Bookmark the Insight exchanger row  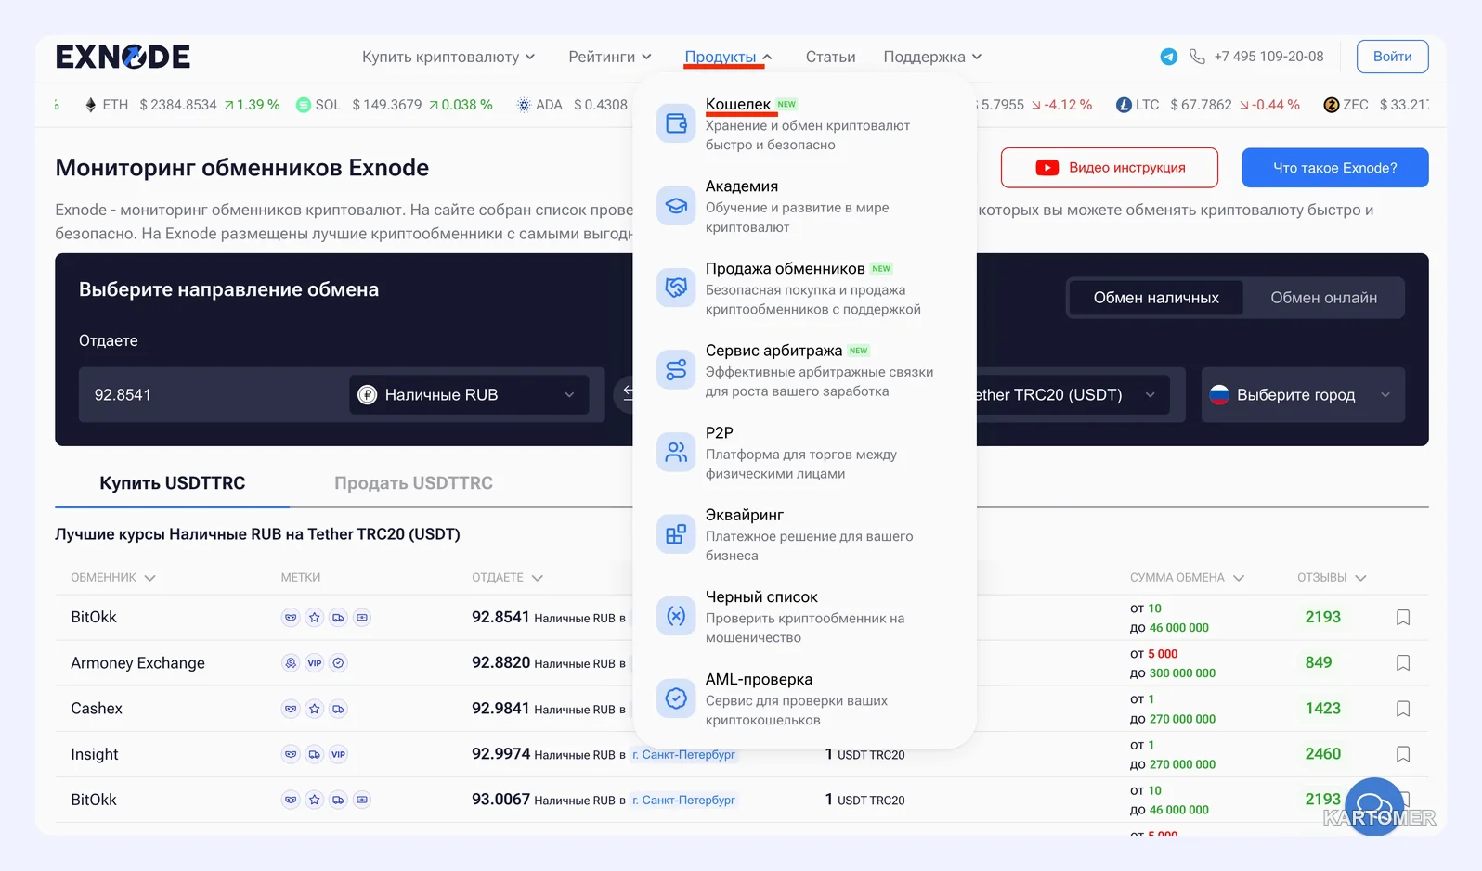pos(1403,754)
